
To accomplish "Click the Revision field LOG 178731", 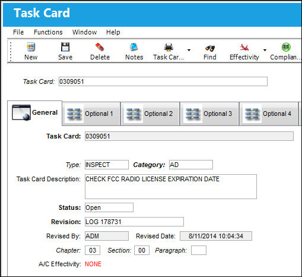I will pyautogui.click(x=134, y=222).
